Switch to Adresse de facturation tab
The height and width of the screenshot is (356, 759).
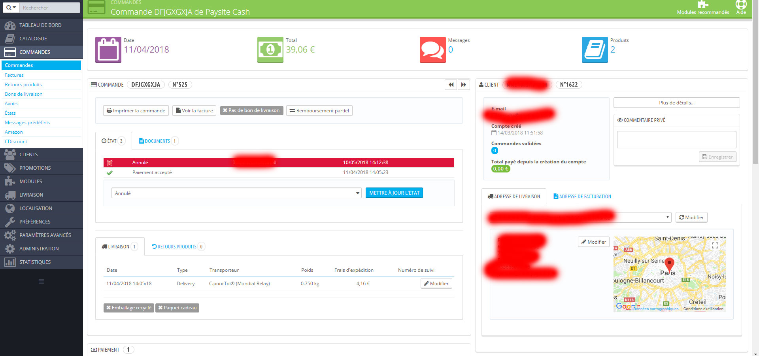tap(582, 196)
